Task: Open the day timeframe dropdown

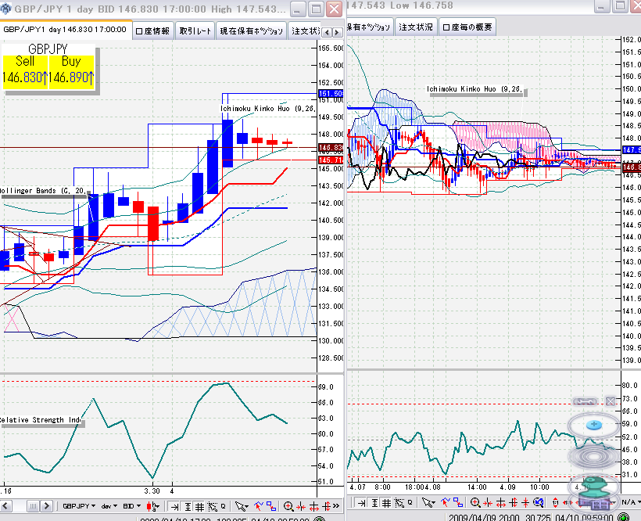Action: (109, 506)
